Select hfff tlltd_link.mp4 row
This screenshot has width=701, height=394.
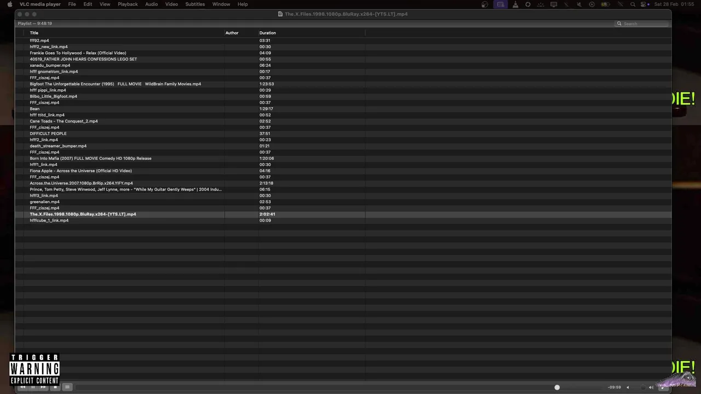(x=47, y=115)
